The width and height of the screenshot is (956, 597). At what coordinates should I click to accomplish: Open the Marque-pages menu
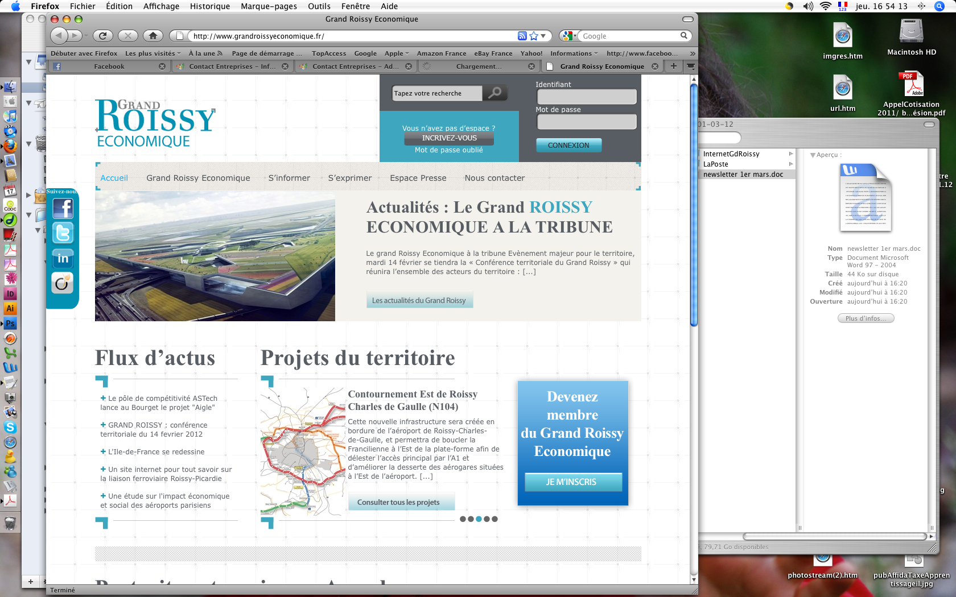(269, 6)
